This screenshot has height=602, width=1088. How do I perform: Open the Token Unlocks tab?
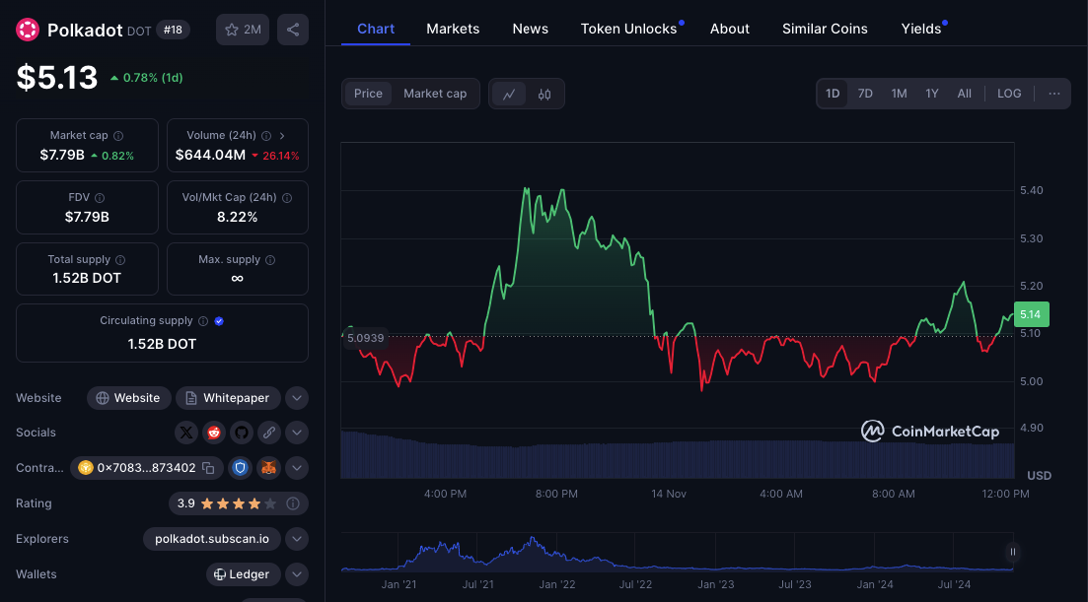(628, 29)
